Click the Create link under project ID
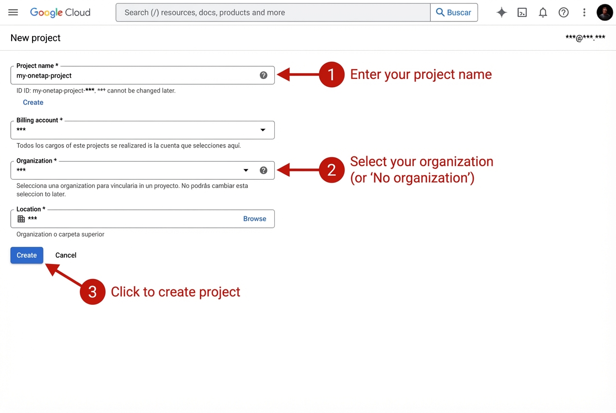Viewport: 616px width, 413px height. (33, 102)
